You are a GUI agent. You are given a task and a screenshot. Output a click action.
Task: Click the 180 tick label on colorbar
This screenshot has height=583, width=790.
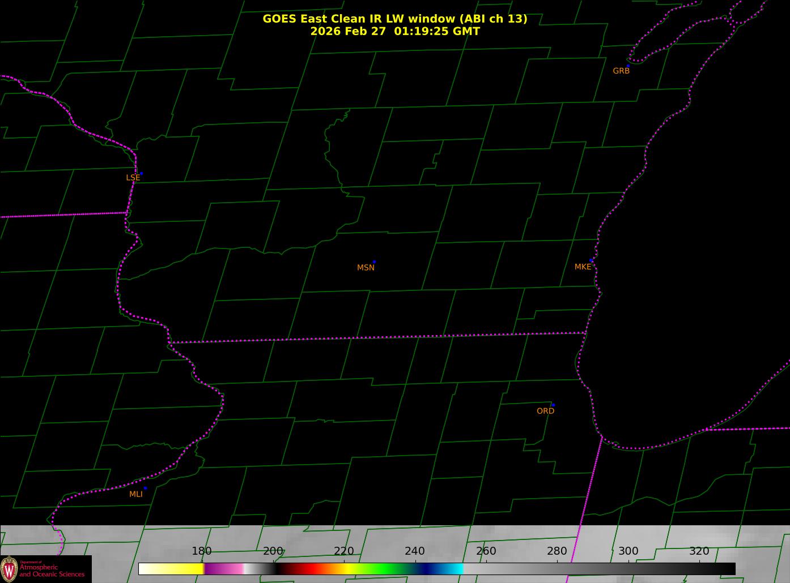point(201,551)
